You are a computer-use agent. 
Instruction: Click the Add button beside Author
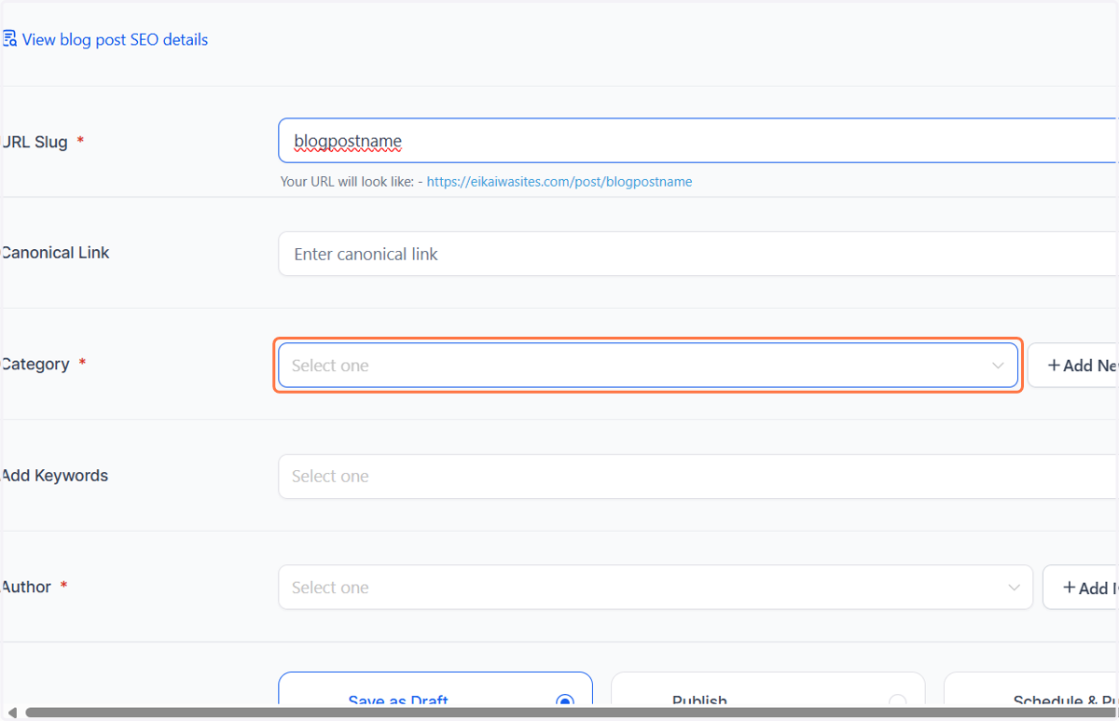click(x=1081, y=588)
